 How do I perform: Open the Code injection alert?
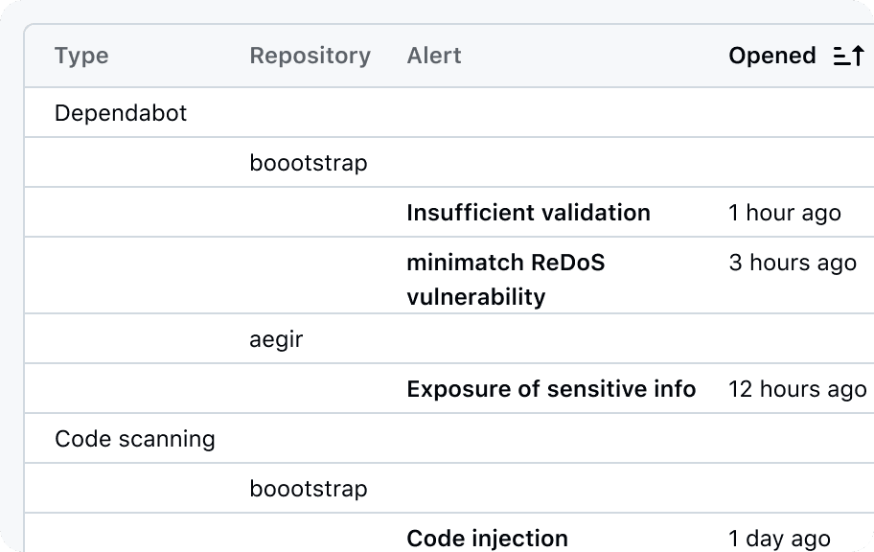(487, 539)
